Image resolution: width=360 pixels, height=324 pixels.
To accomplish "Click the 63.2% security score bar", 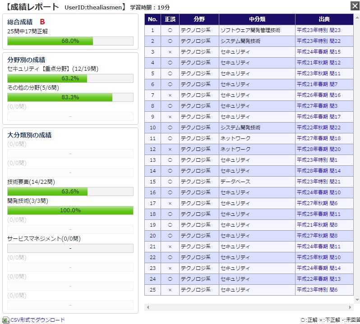I will [x=70, y=78].
